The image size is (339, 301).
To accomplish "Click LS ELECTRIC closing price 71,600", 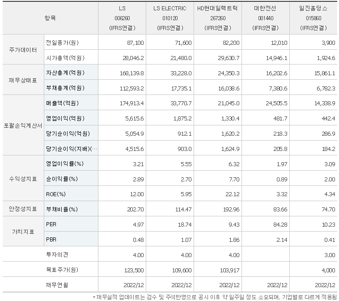I will [183, 43].
